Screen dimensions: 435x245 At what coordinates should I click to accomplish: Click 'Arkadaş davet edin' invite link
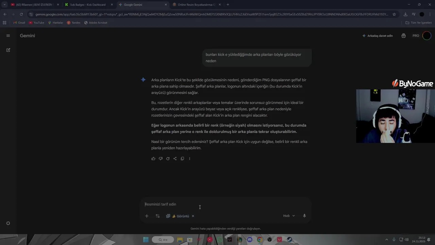378,36
